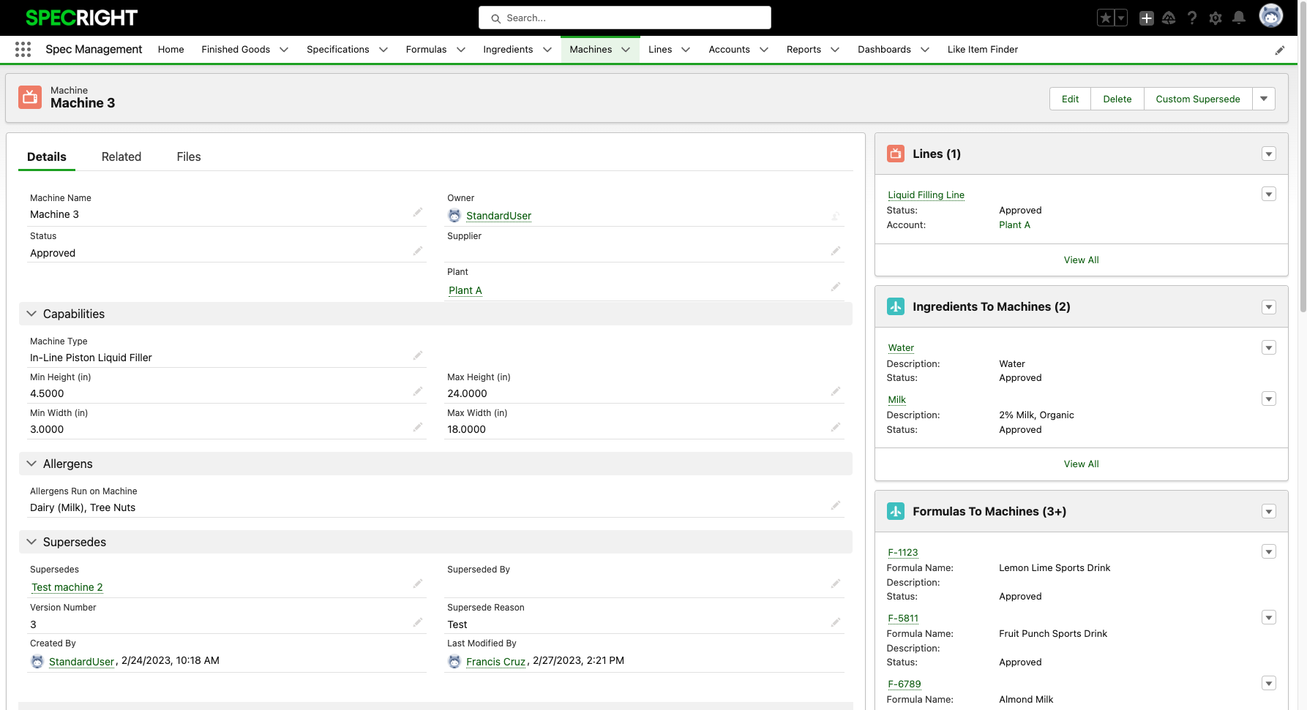Click View All under Lines panel
Screen dimensions: 1307x710
pyautogui.click(x=1081, y=260)
